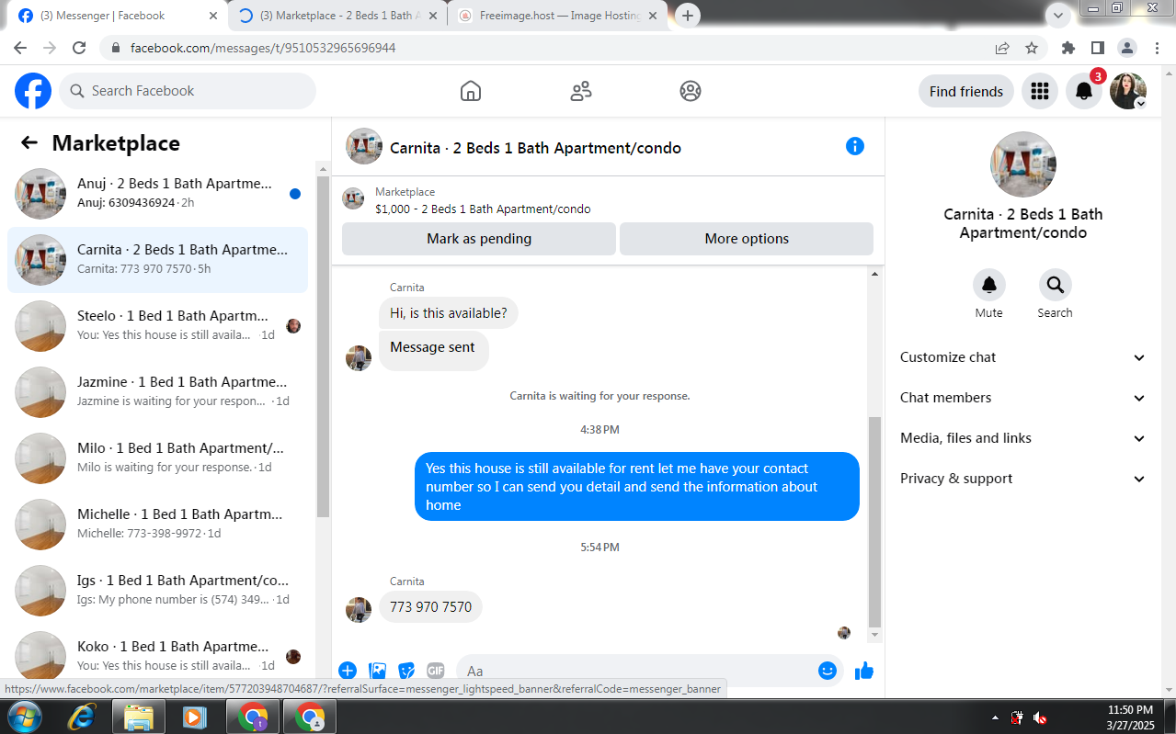Click Find friends button
This screenshot has width=1176, height=734.
[966, 91]
